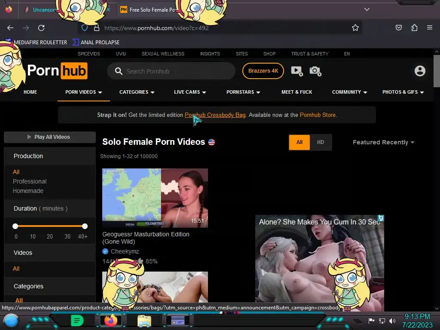The width and height of the screenshot is (440, 330).
Task: Open the Start orb on the taskbar
Action: click(x=11, y=321)
